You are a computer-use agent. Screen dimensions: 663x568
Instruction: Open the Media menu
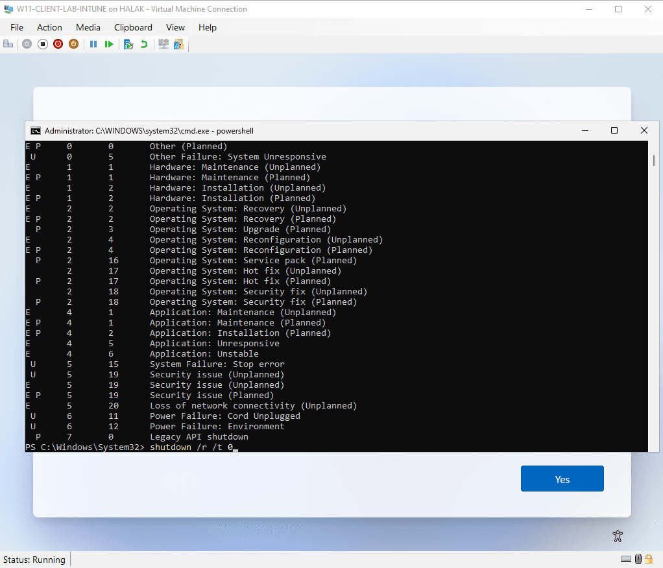coord(88,27)
